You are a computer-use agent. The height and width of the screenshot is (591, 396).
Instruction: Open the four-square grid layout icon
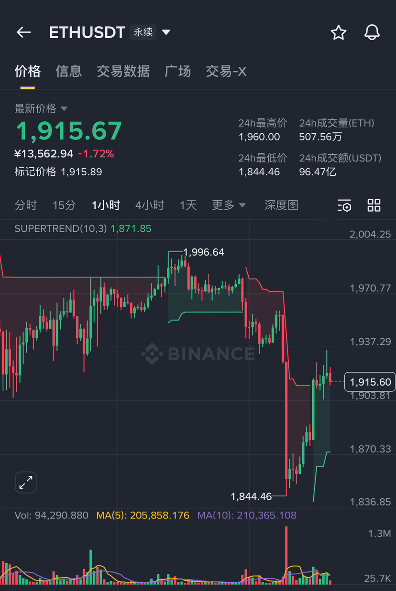coord(374,205)
